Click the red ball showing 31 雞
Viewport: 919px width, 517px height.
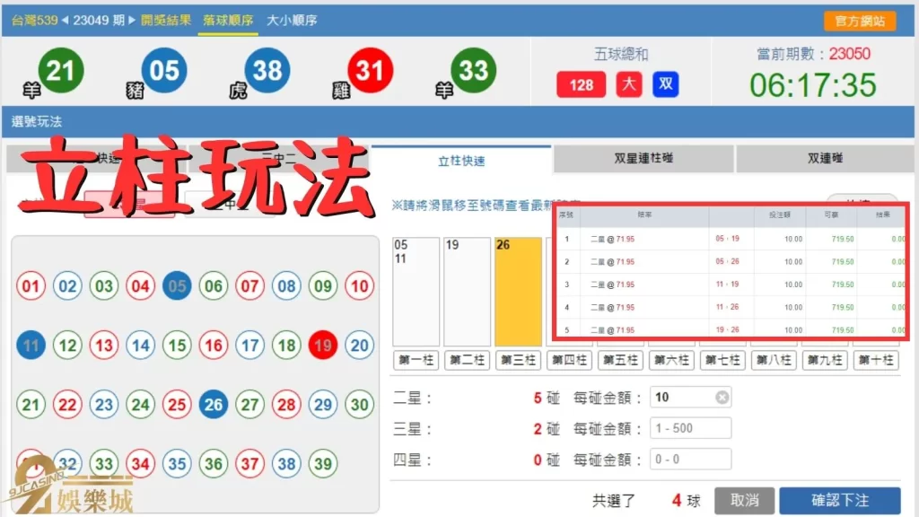[368, 71]
